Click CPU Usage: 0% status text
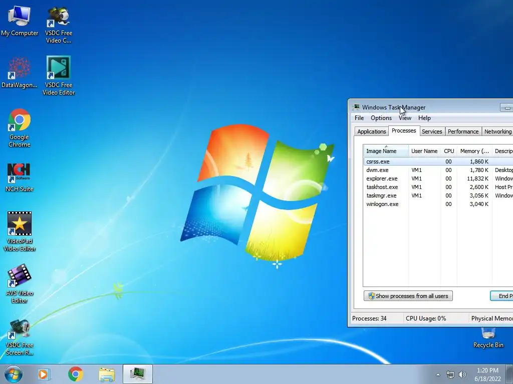513x384 pixels. 426,318
